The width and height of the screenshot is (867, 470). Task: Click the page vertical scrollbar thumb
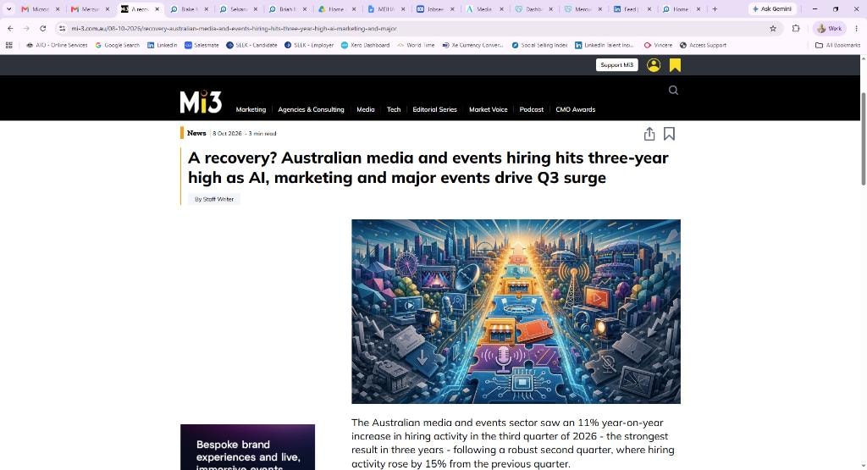pos(863,139)
